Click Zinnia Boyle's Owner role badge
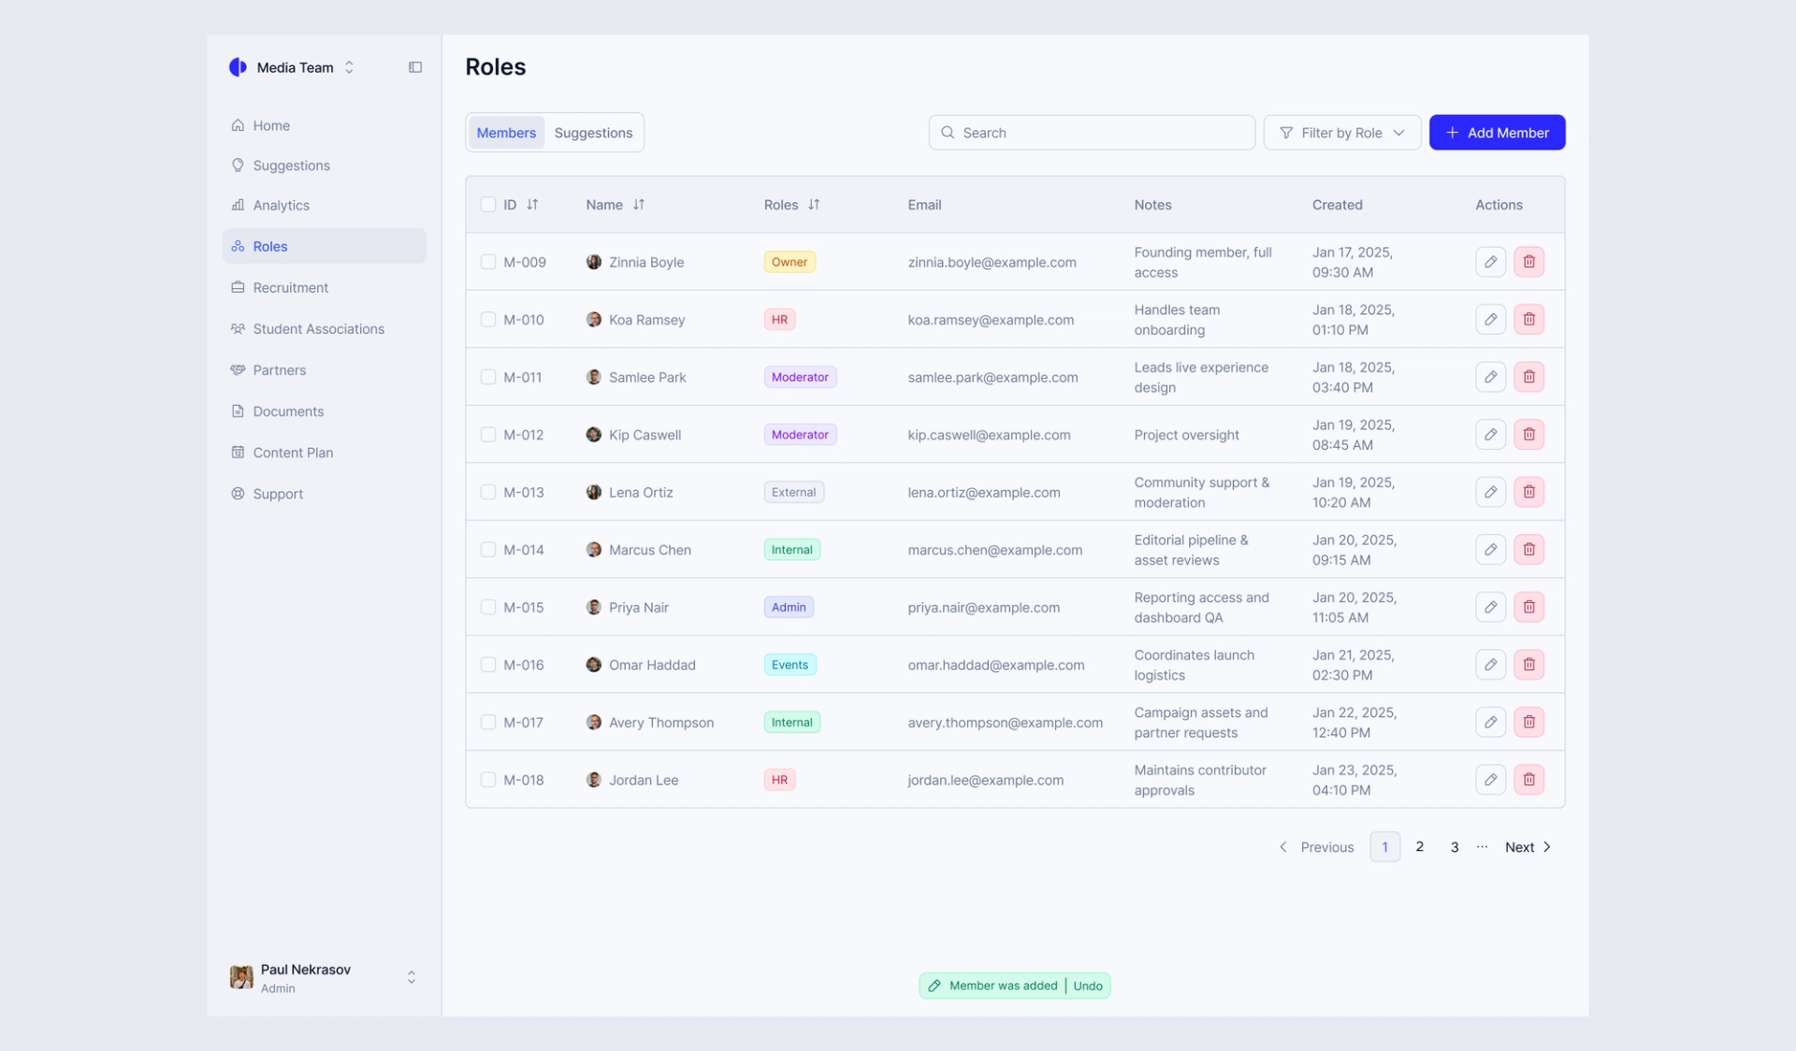This screenshot has width=1796, height=1051. coord(789,262)
